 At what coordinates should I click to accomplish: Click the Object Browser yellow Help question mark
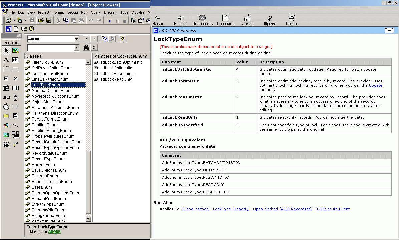(x=122, y=39)
